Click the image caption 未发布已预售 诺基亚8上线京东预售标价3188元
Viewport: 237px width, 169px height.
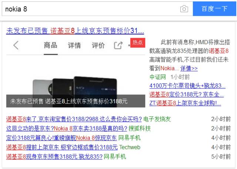[69, 101]
